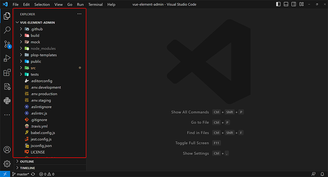Viewport: 328px width, 177px height.
Task: Open Explorer views and more actions ellipsis
Action: click(79, 14)
